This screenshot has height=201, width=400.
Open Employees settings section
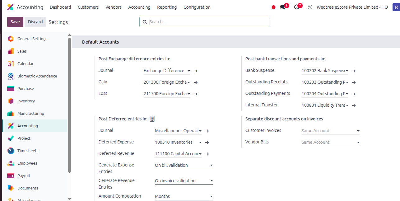click(35, 163)
